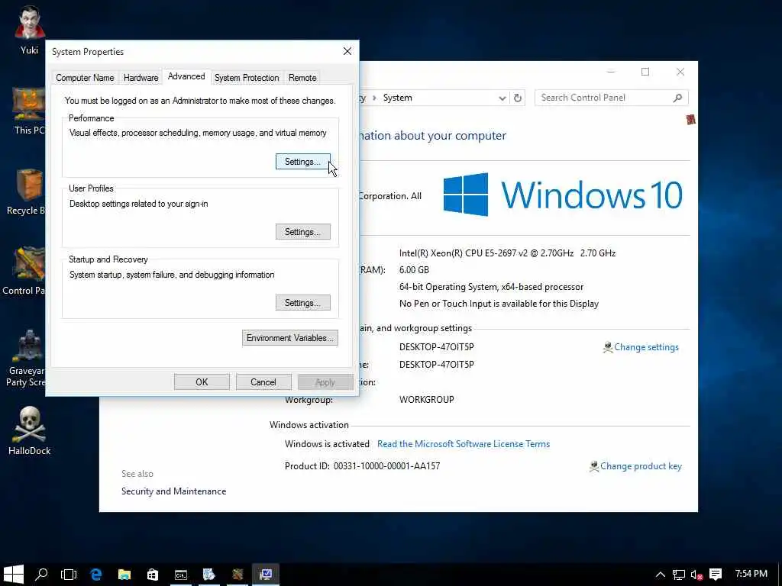
Task: Click the red help icon in System window
Action: tap(690, 120)
